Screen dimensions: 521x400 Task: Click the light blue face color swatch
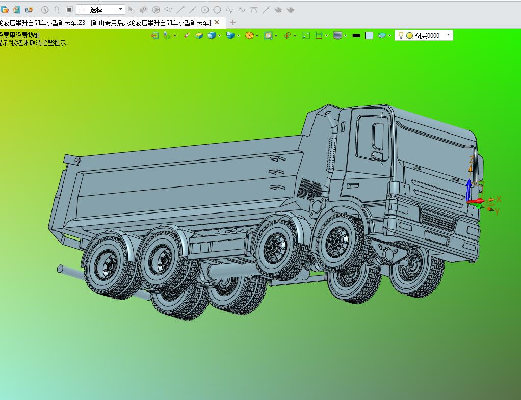pos(369,35)
